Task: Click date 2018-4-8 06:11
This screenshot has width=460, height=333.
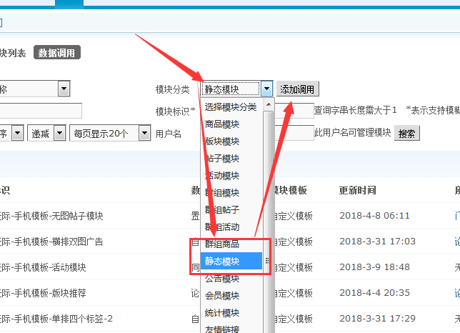Action: (x=374, y=216)
